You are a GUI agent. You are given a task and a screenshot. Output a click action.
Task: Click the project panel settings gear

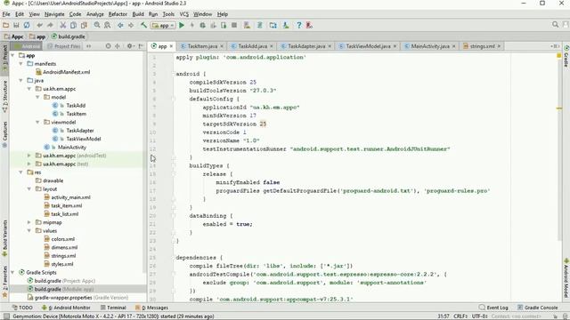pyautogui.click(x=130, y=46)
